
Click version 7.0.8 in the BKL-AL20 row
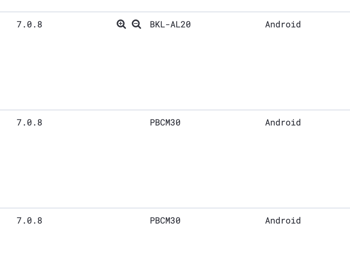[x=30, y=25]
